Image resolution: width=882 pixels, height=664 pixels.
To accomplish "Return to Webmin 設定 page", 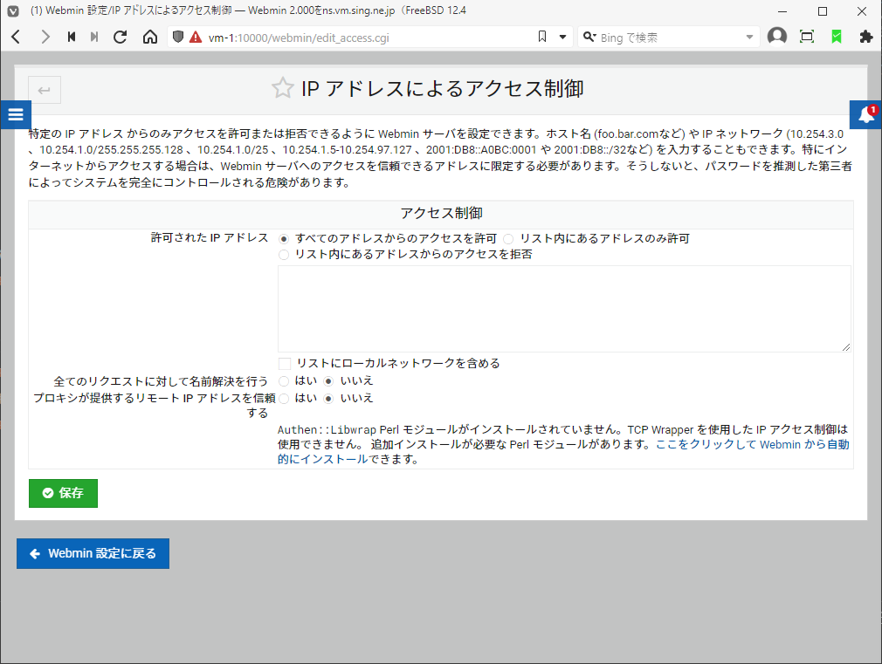I will pyautogui.click(x=93, y=554).
